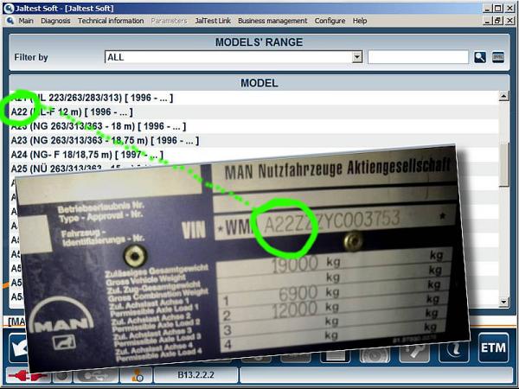Select the 'NL 223/263/283/313' model row
519x389 pixels.
pos(253,98)
